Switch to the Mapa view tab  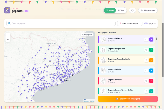click(110, 10)
